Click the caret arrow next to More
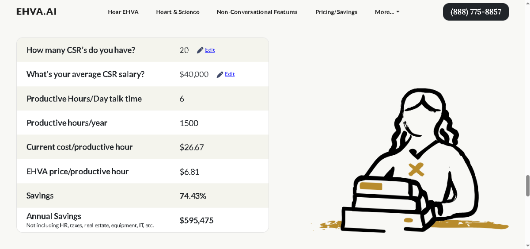530x249 pixels. (397, 12)
